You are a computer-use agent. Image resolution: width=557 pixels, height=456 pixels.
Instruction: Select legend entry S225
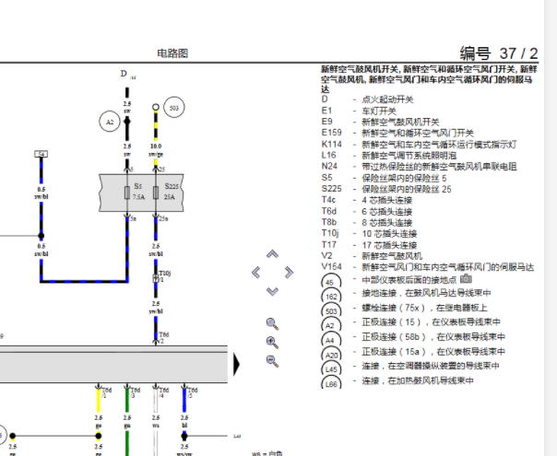coord(386,189)
